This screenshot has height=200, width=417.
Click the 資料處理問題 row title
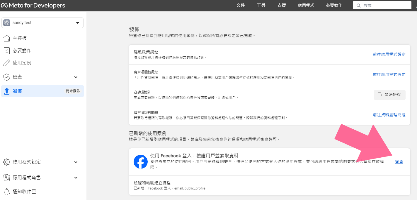click(146, 112)
